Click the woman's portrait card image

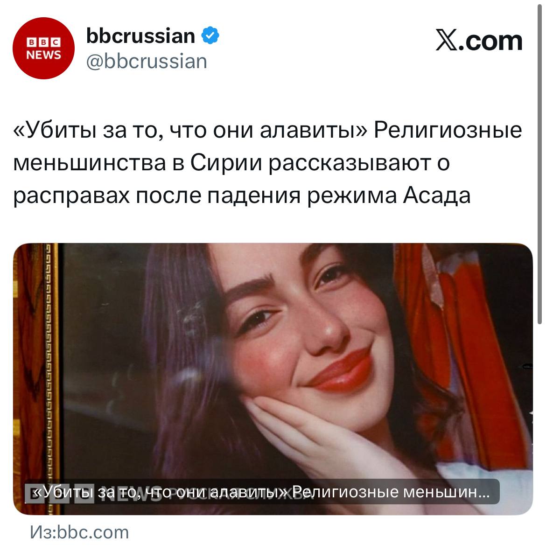(x=273, y=379)
